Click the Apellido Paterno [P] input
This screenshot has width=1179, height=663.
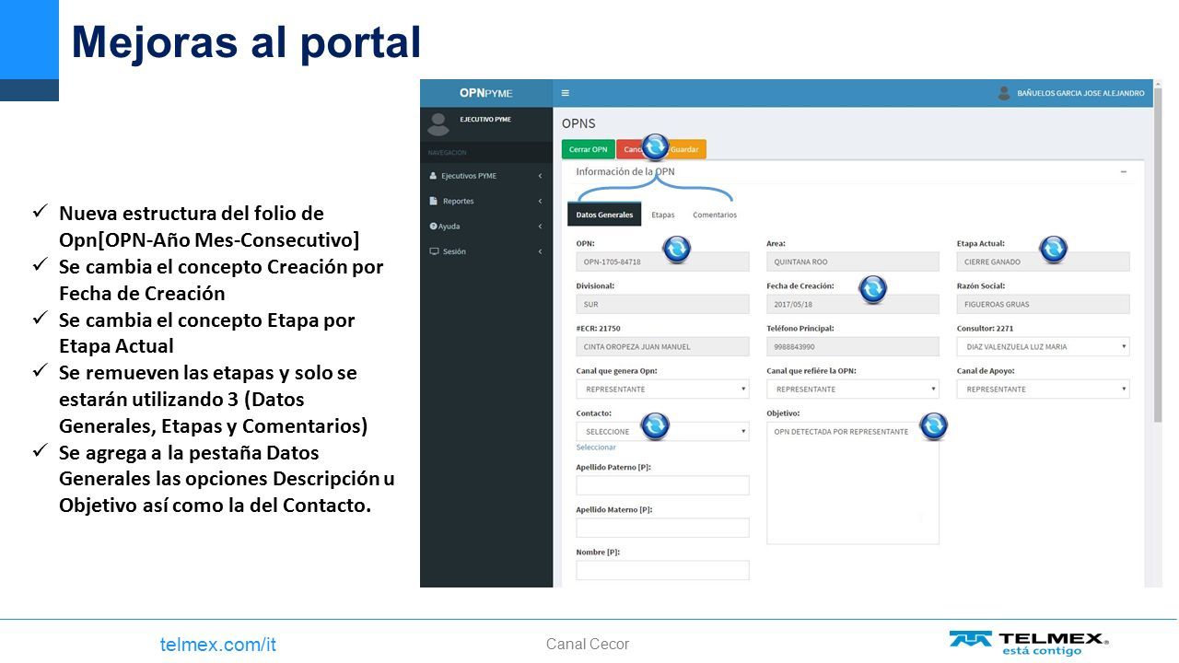662,485
